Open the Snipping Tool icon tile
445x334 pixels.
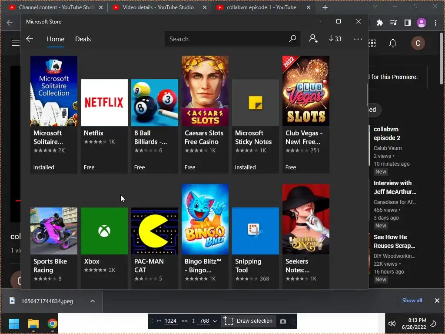pos(256,231)
